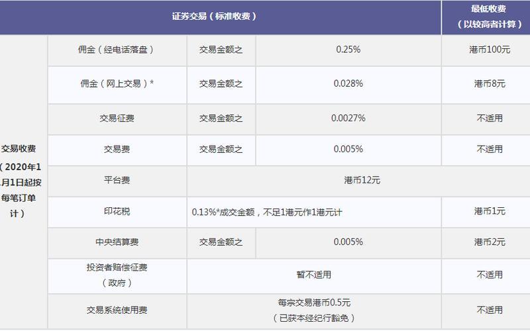Image resolution: width=530 pixels, height=331 pixels.
Task: Select the 港币8元 minimum fee
Action: (x=490, y=83)
